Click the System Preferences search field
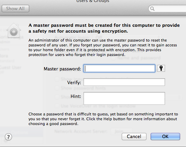Viewport: 186px width, 147px height. (167, 9)
